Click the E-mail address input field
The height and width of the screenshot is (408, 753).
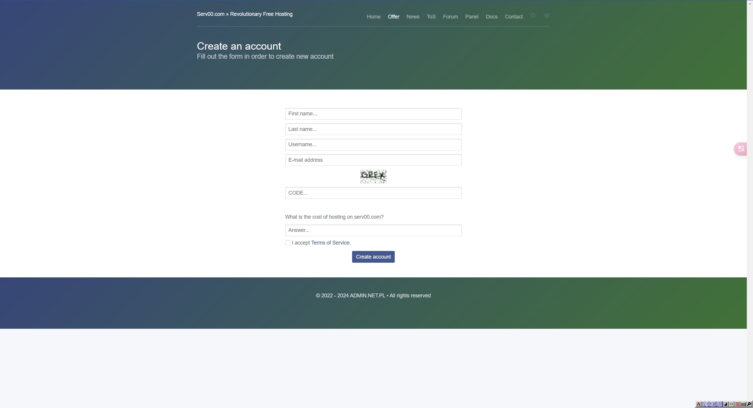[x=374, y=160]
